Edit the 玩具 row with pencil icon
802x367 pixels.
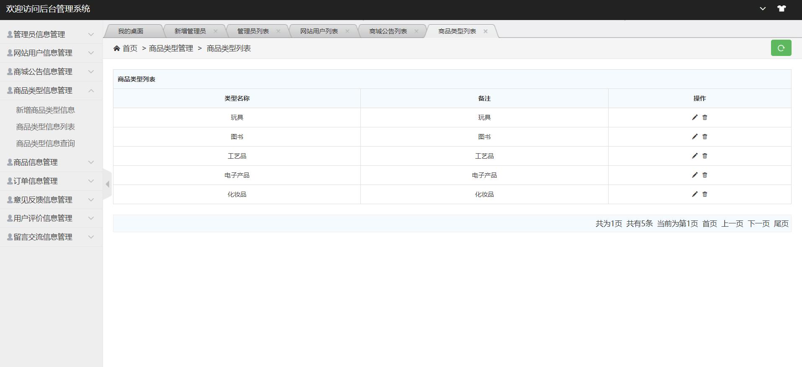pos(695,117)
